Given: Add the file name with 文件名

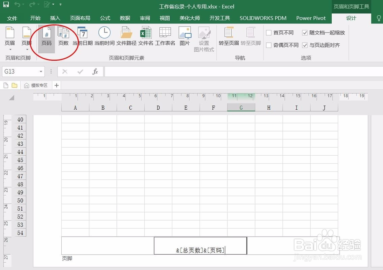Looking at the screenshot, I should click(145, 36).
